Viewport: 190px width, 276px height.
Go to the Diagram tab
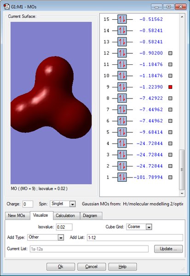pyautogui.click(x=90, y=216)
